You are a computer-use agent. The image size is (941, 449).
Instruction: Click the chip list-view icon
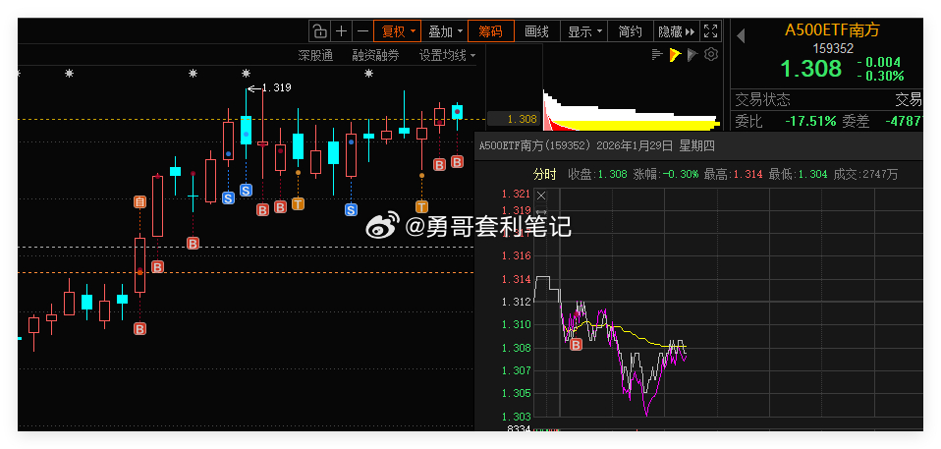click(x=657, y=55)
